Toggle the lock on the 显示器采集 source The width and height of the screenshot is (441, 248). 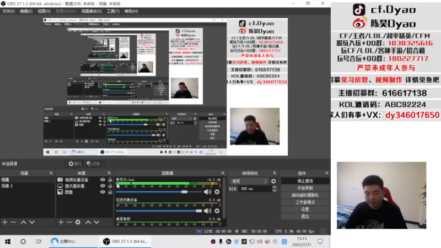tap(110, 186)
